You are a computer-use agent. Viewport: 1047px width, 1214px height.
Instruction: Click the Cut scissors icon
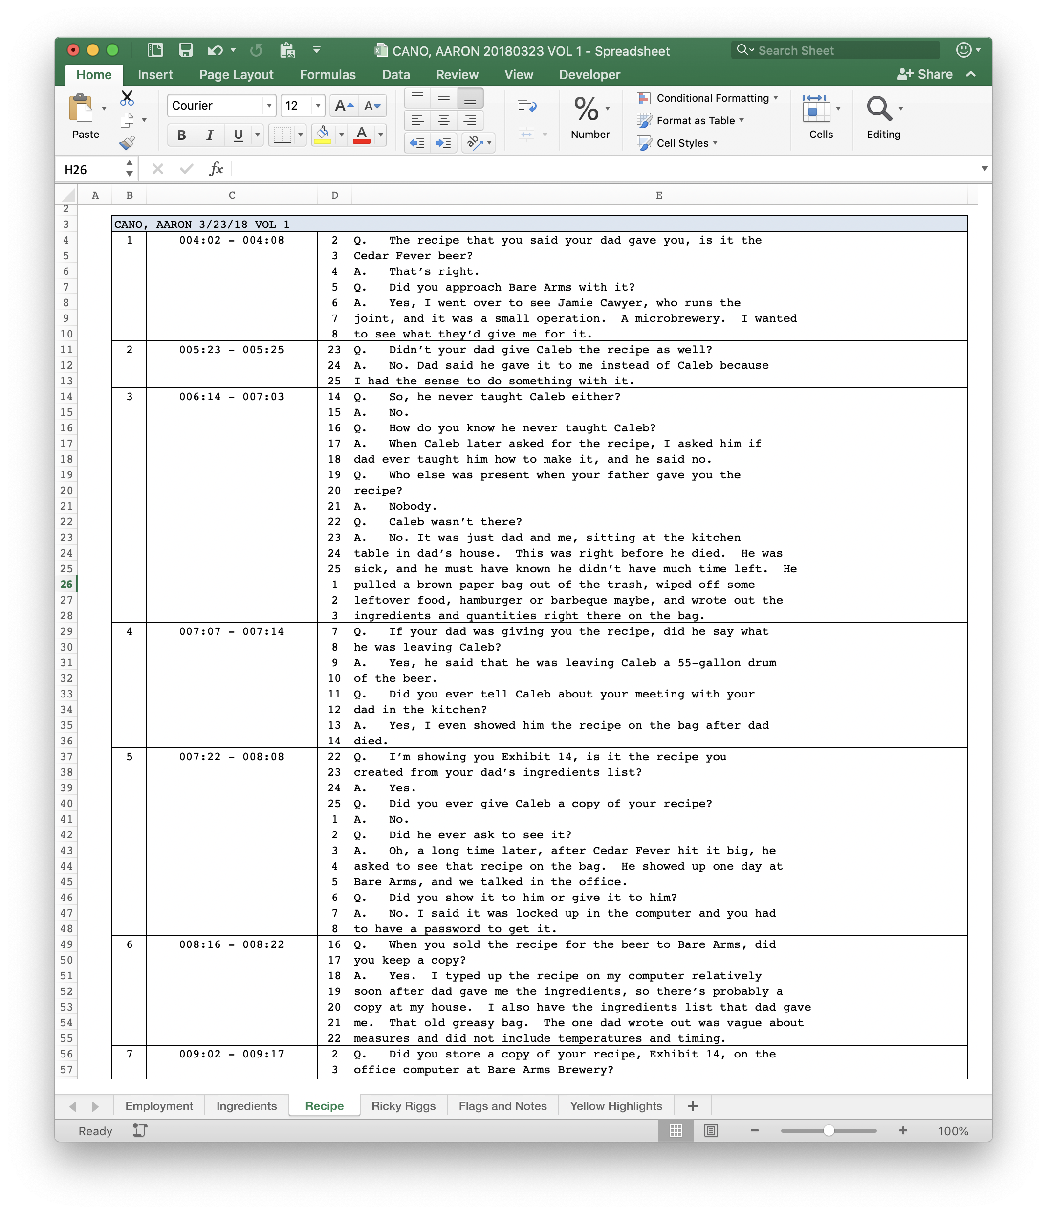[127, 97]
